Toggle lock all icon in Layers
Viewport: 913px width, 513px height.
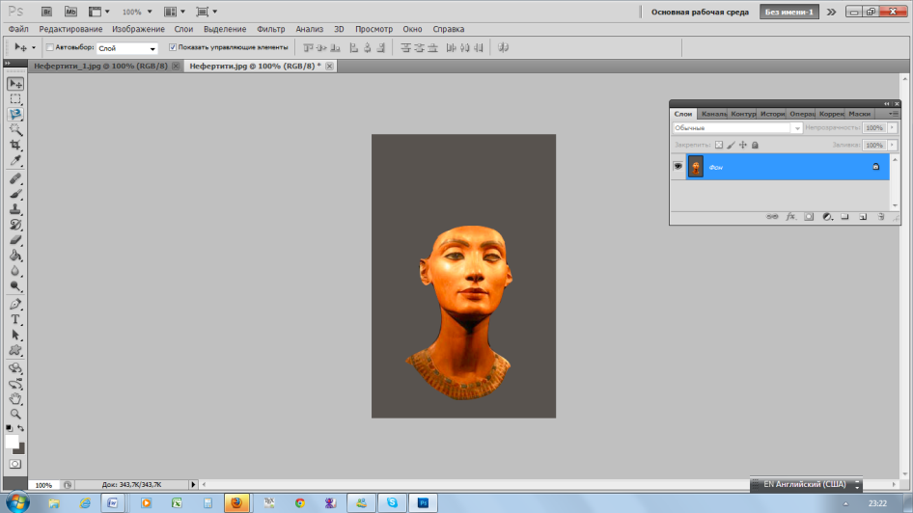click(756, 145)
